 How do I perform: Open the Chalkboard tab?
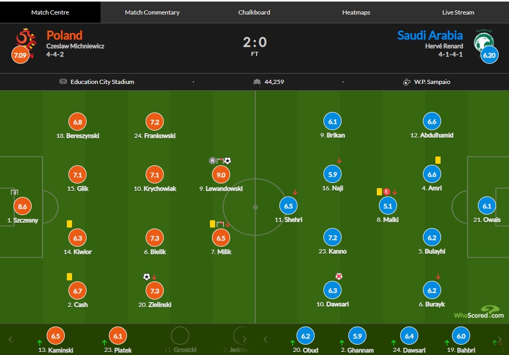[254, 12]
